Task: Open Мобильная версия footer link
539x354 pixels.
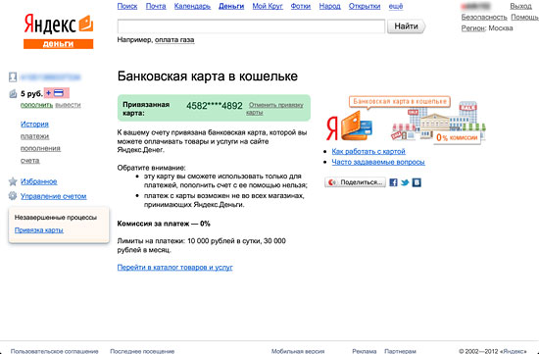Action: (x=298, y=351)
